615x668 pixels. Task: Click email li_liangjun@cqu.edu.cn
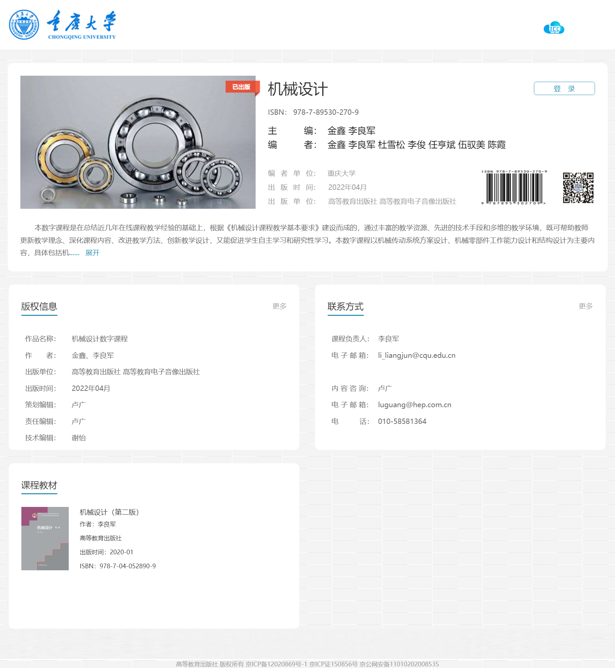point(417,356)
